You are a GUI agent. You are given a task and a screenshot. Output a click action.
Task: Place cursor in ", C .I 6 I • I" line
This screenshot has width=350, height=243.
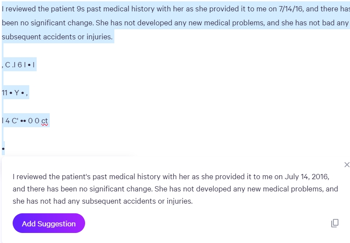pyautogui.click(x=18, y=65)
